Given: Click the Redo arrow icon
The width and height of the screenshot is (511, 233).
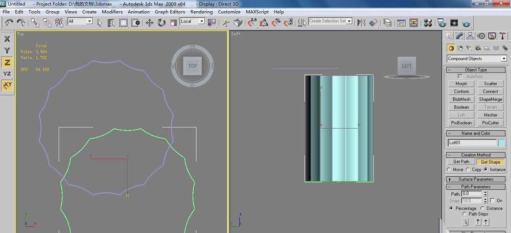Looking at the screenshot, I should pos(21,22).
